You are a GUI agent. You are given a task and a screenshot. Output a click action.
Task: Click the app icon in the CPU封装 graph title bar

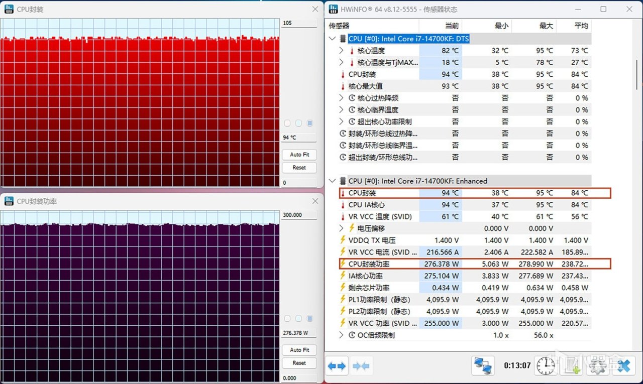[9, 9]
